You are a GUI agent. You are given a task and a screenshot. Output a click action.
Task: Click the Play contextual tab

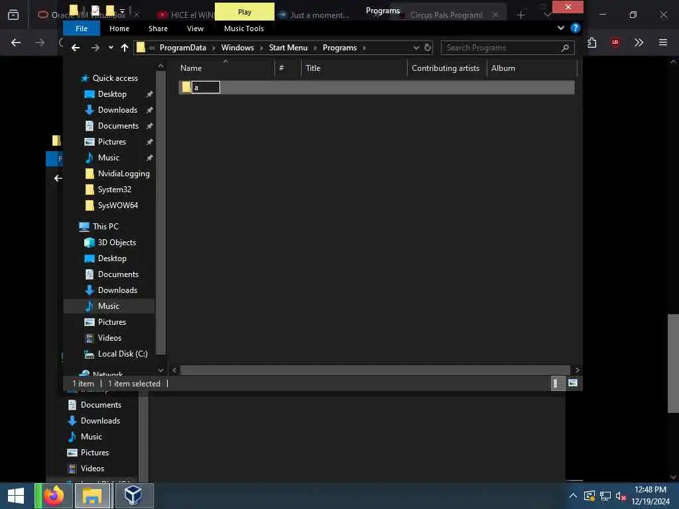245,12
